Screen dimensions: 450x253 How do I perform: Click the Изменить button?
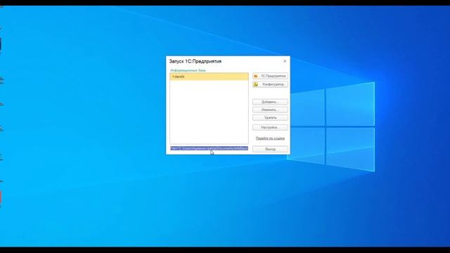[x=270, y=110]
